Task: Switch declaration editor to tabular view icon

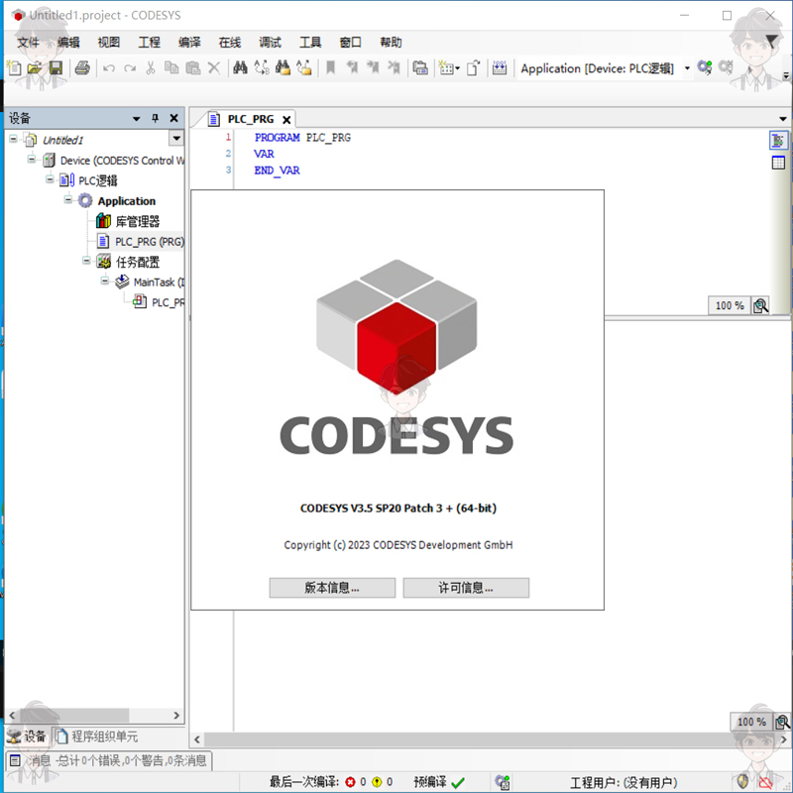Action: (778, 163)
